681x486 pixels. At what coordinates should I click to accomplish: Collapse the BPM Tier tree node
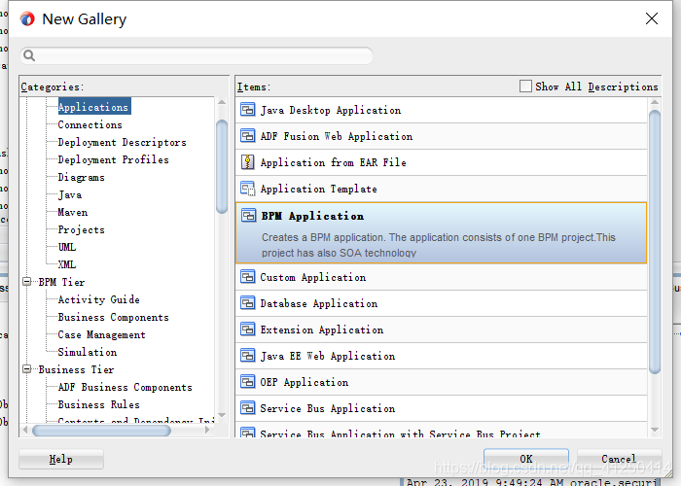[x=27, y=282]
